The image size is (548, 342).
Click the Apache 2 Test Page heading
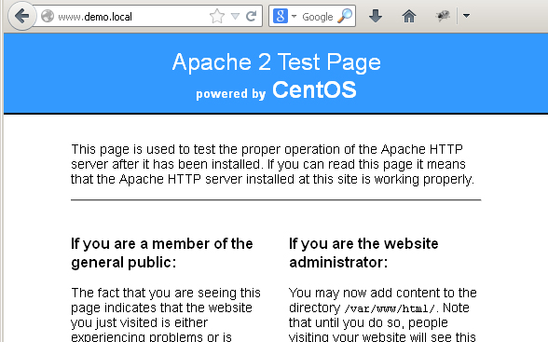(x=276, y=62)
